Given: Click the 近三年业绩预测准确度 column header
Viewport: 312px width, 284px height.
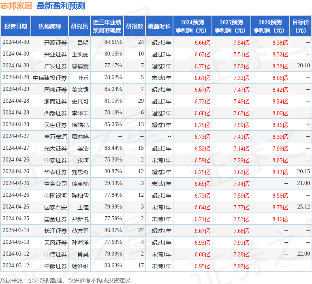Looking at the screenshot, I should tap(107, 26).
